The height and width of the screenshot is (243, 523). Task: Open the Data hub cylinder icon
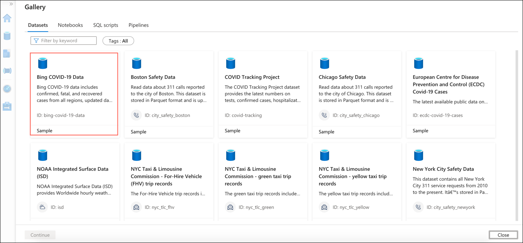coord(7,36)
